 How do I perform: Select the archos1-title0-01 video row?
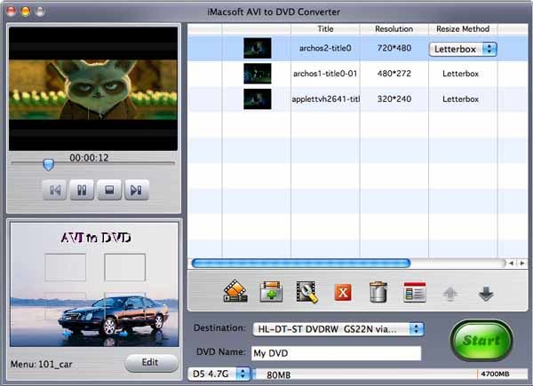(325, 74)
